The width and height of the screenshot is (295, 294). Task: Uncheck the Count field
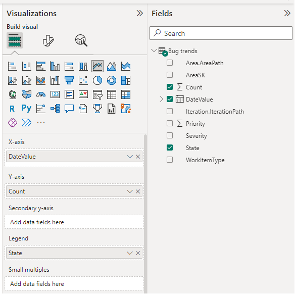pyautogui.click(x=170, y=87)
